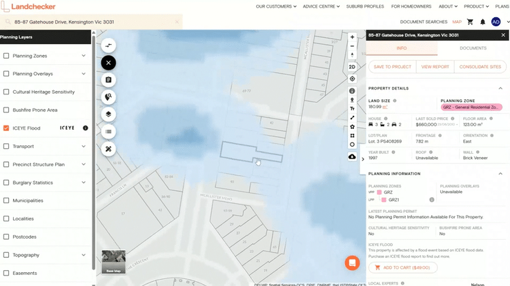510x286 pixels.
Task: Open the shopping cart in header
Action: (470, 22)
